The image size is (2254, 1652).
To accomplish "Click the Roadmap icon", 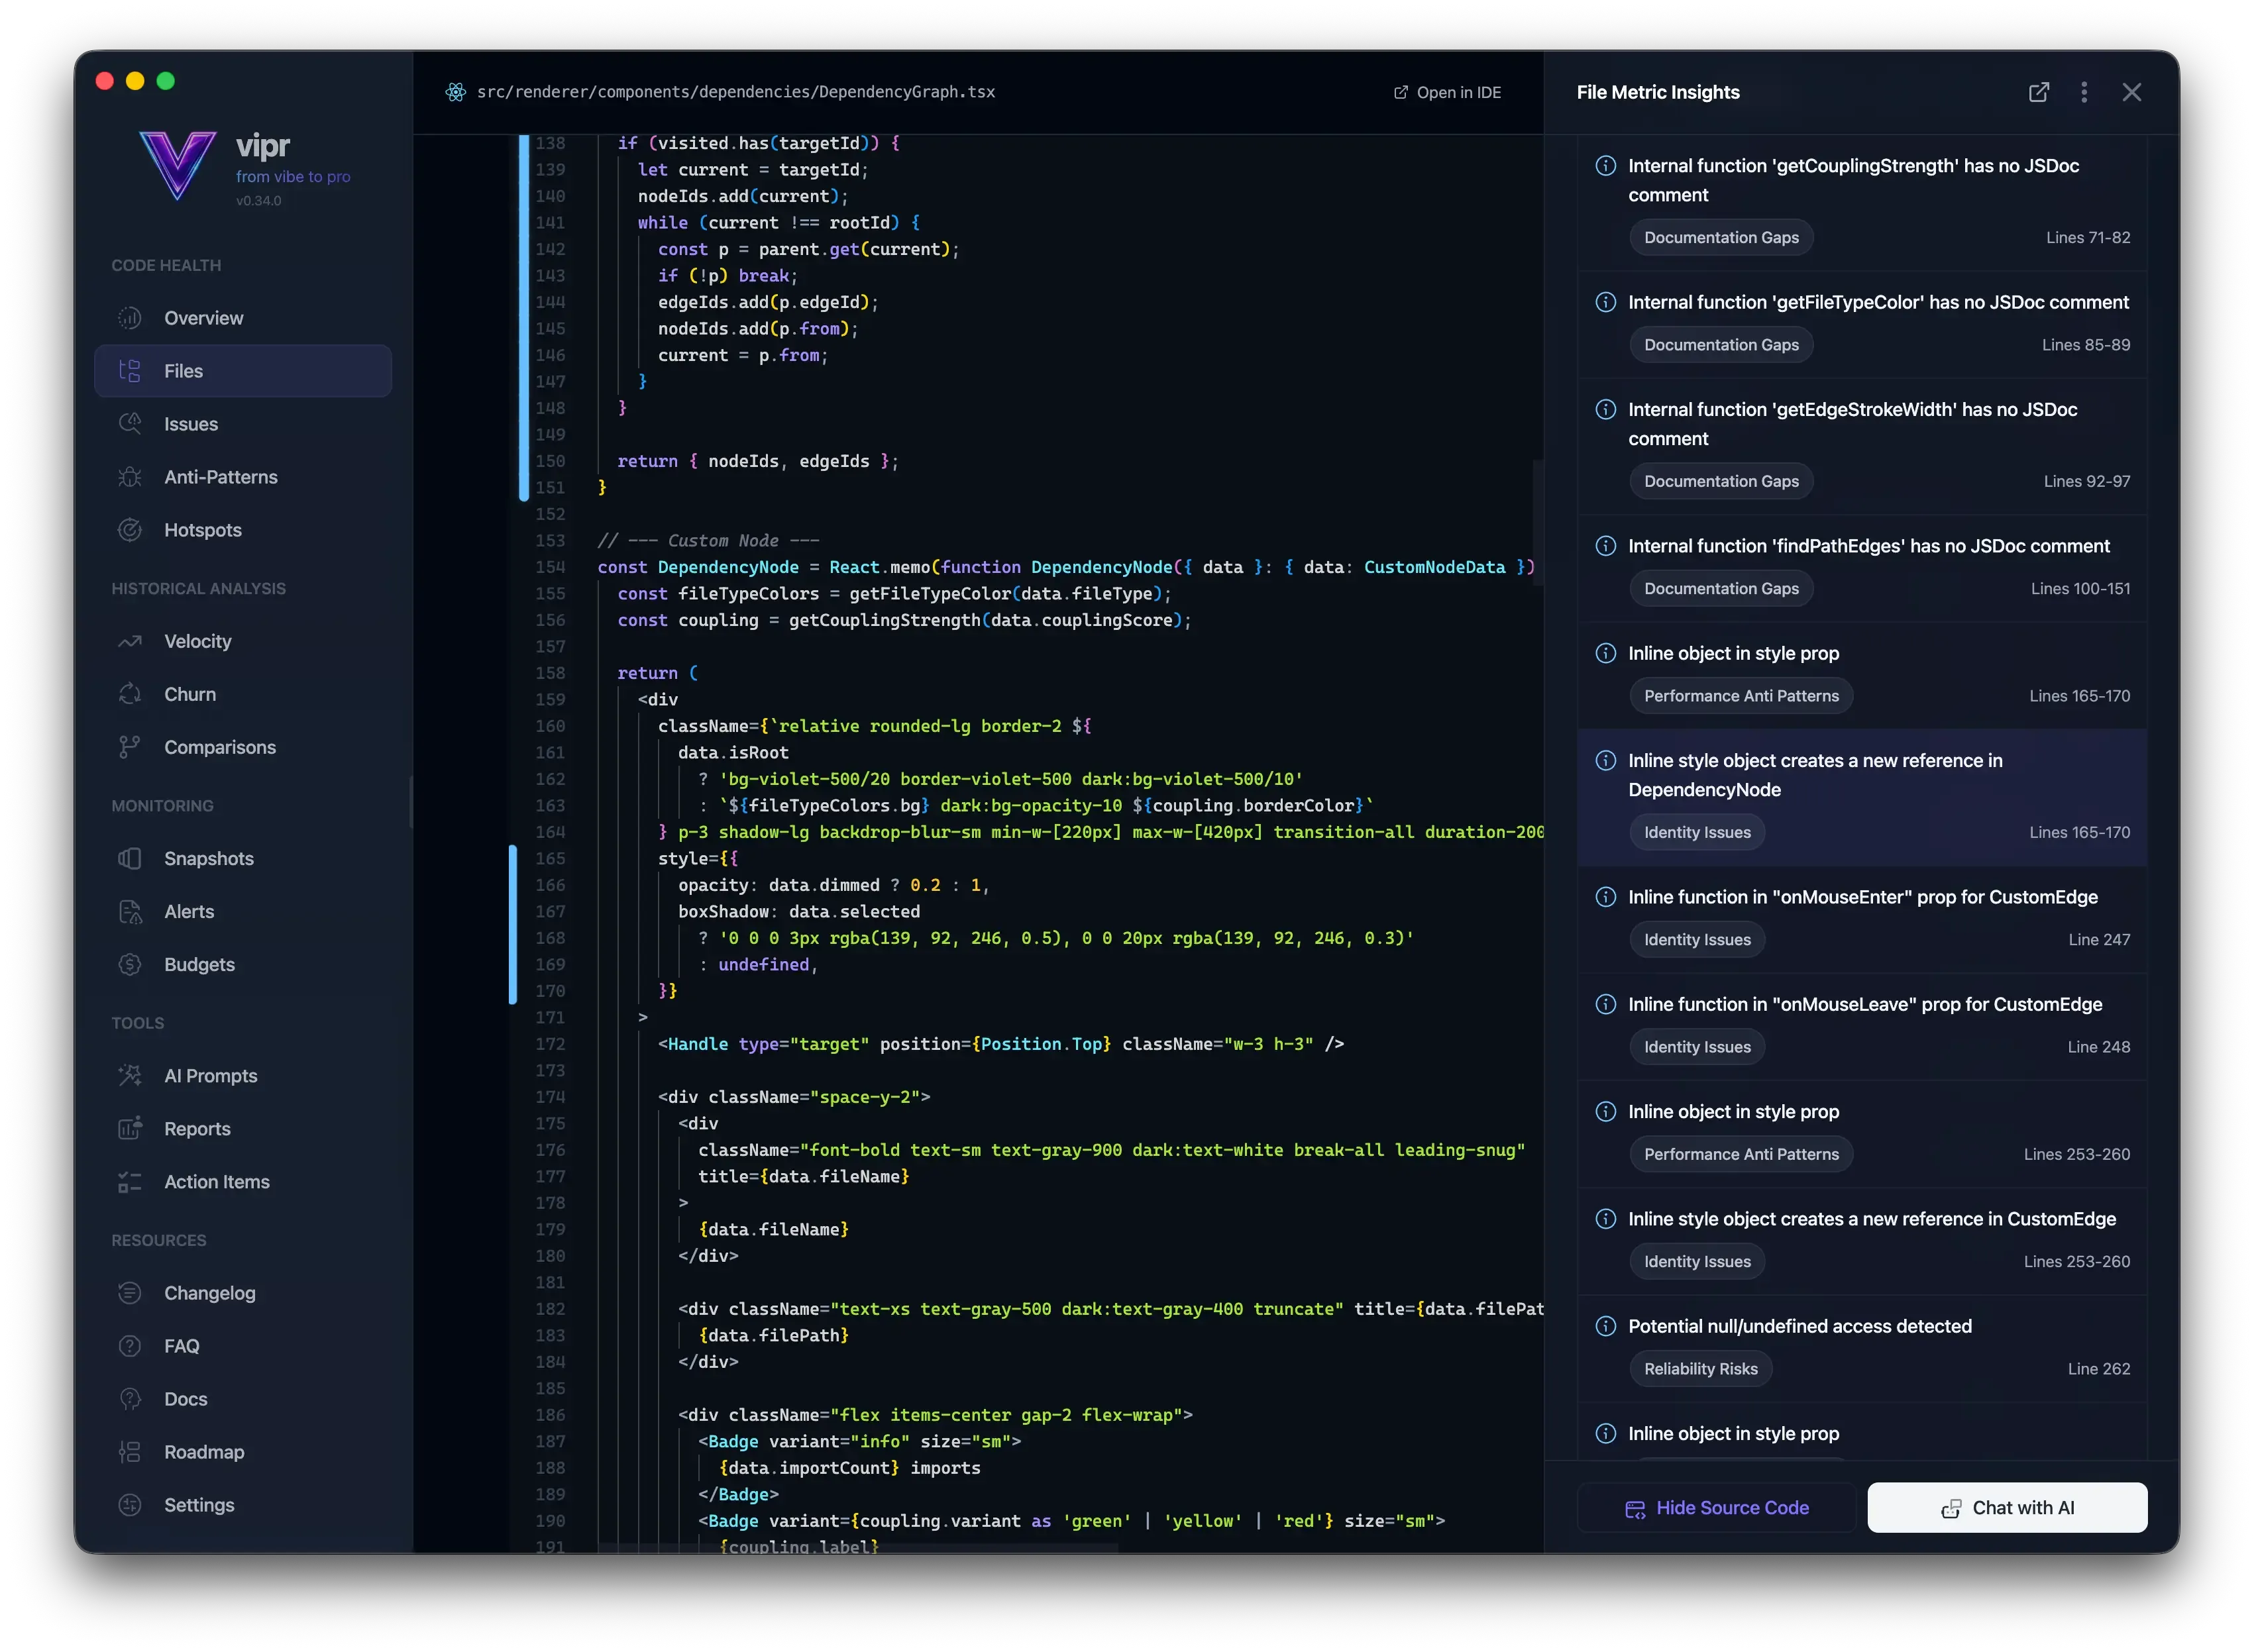I will (x=130, y=1451).
